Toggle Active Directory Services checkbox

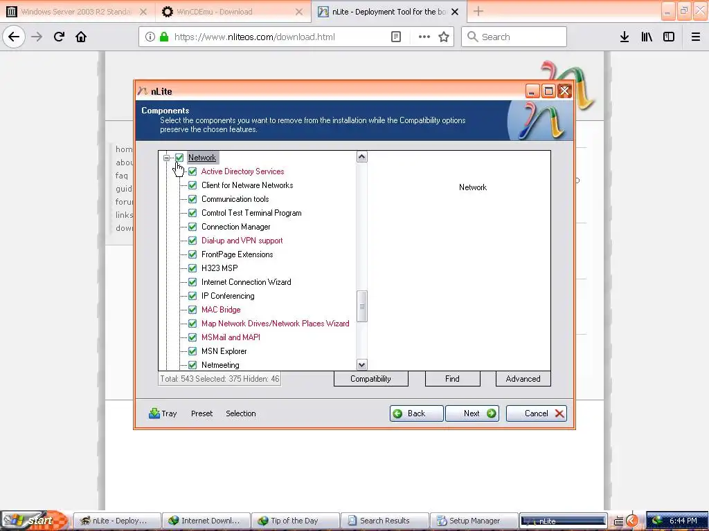(x=192, y=171)
